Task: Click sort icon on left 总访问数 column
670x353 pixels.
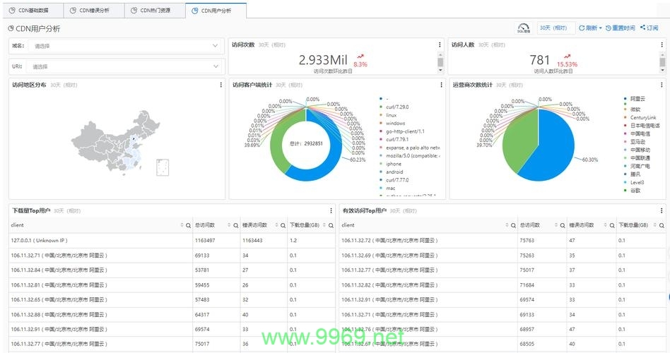Action: 230,226
